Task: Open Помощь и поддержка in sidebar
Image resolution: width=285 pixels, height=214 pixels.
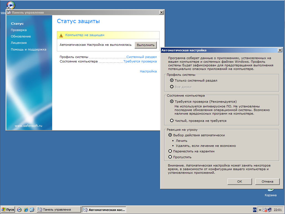Action: tap(29, 49)
